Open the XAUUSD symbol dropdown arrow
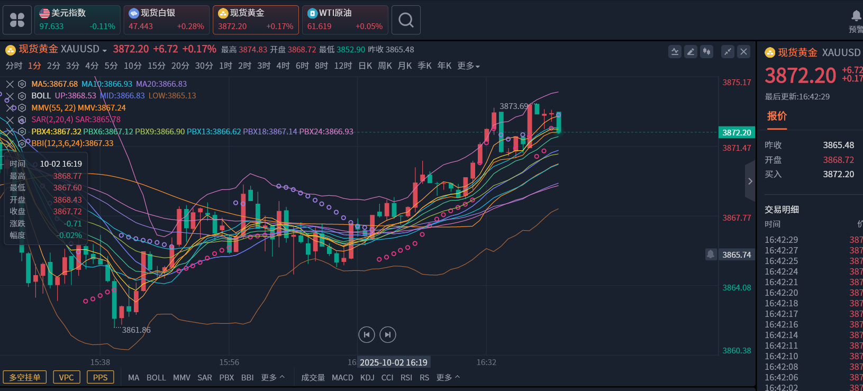 pyautogui.click(x=104, y=50)
